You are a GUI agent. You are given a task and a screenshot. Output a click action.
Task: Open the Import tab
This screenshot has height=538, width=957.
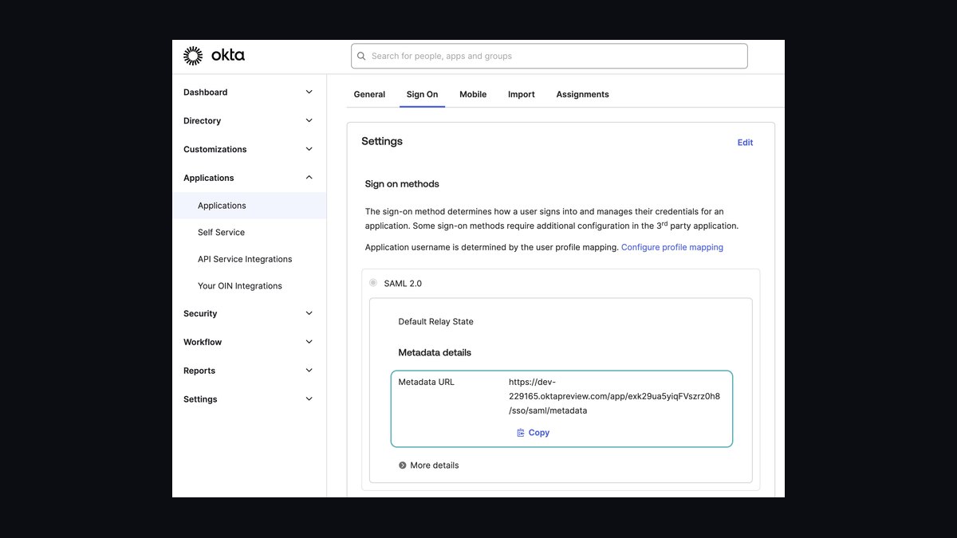(522, 94)
